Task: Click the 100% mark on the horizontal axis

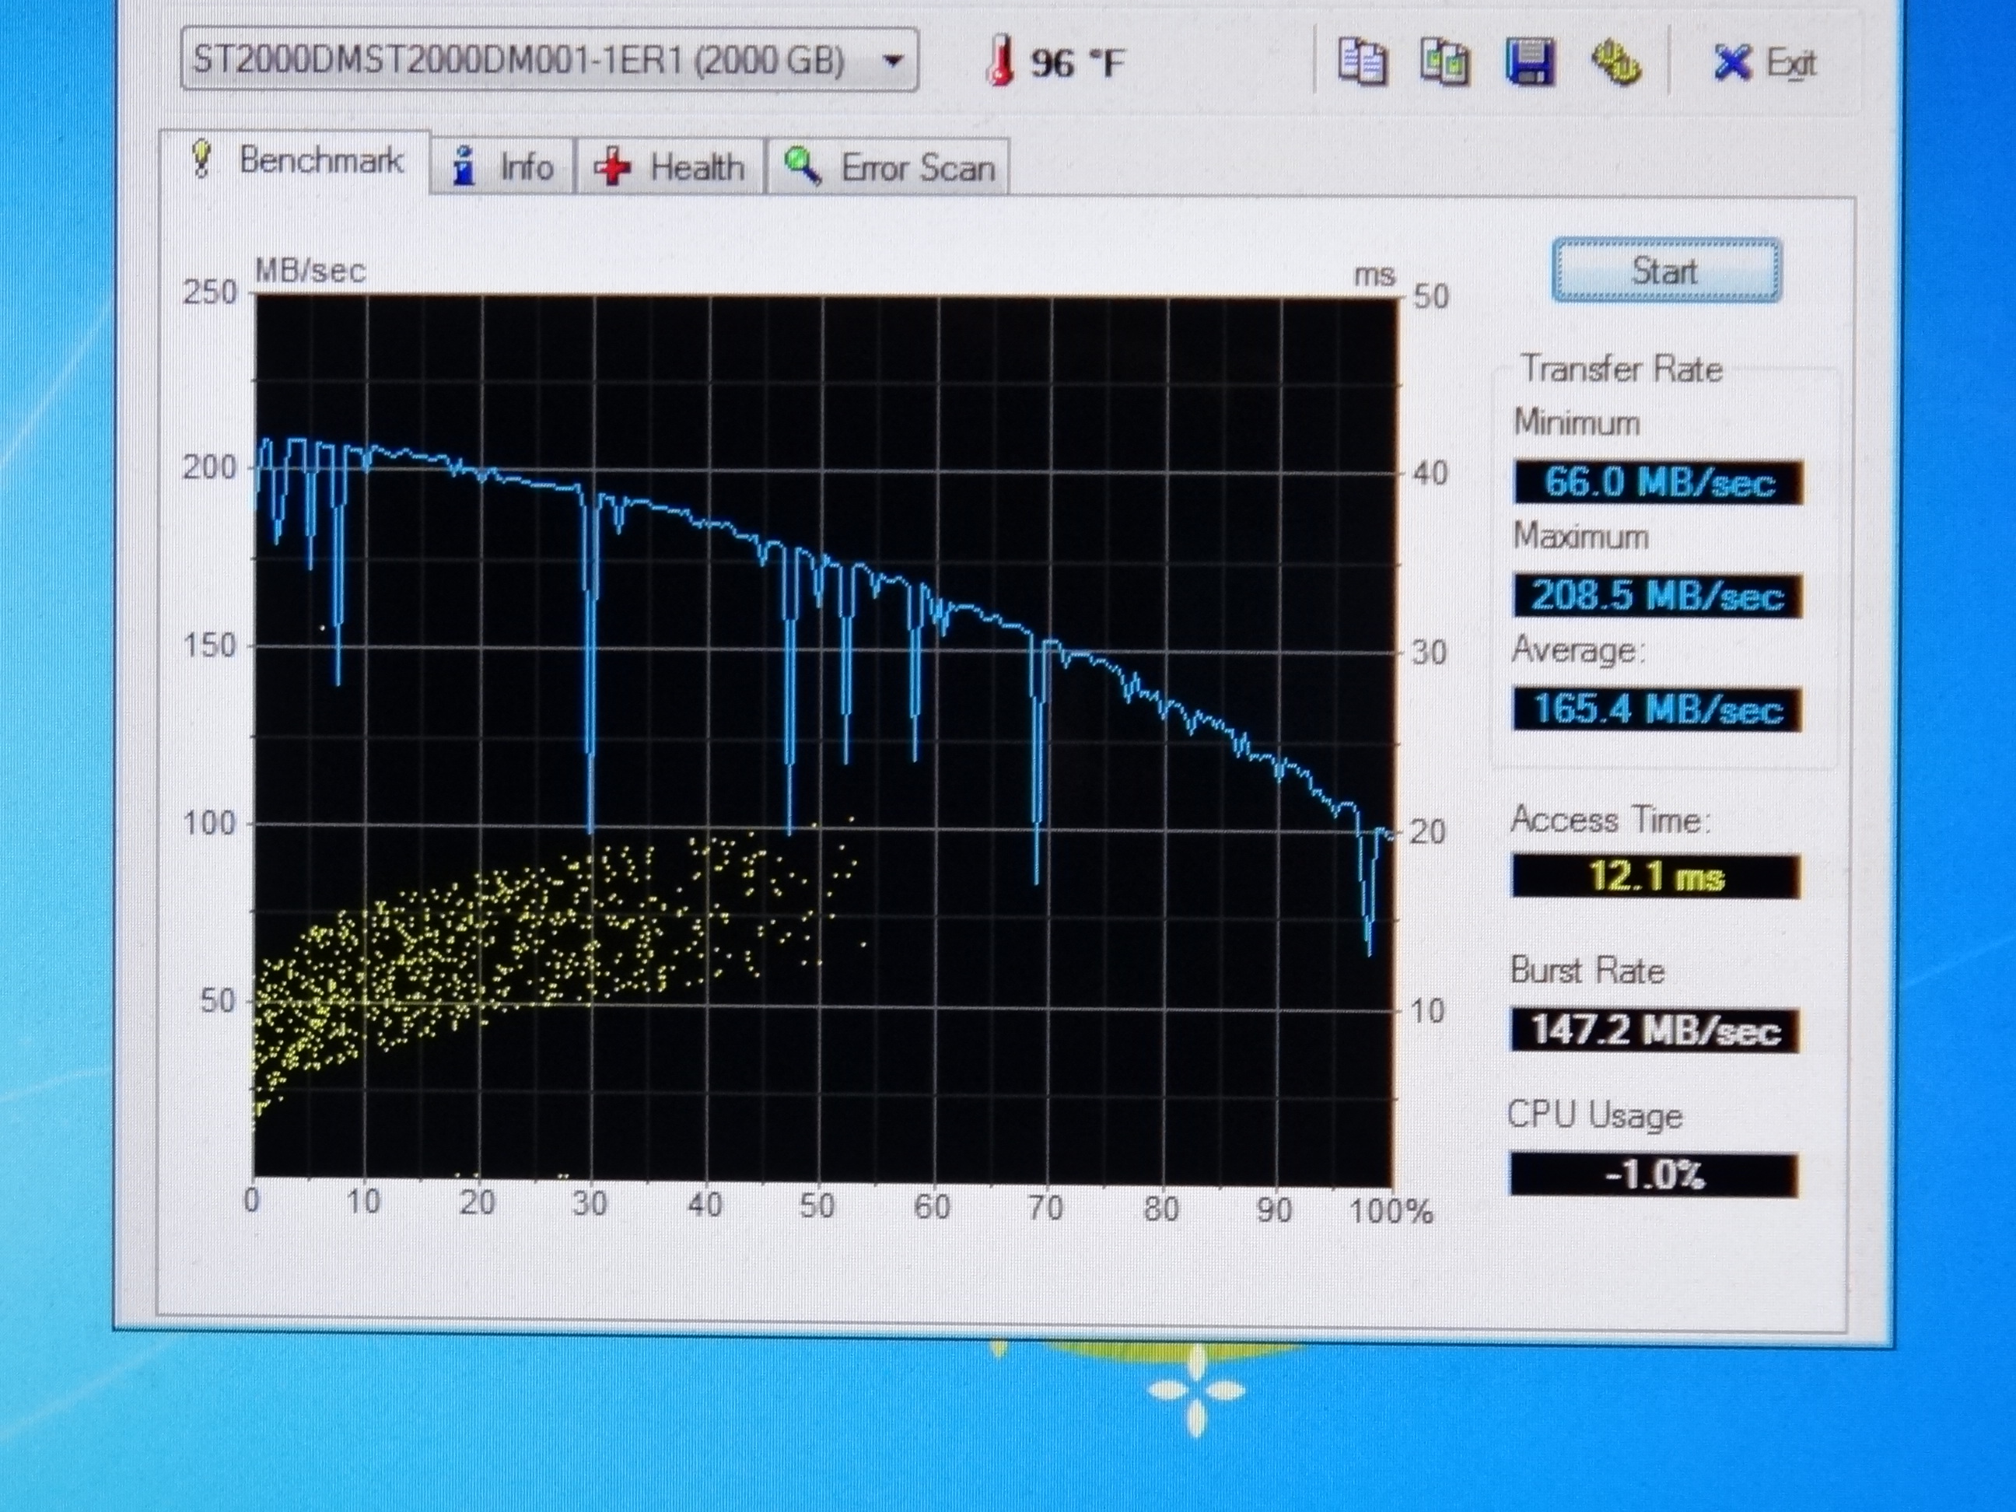Action: pos(1391,1211)
